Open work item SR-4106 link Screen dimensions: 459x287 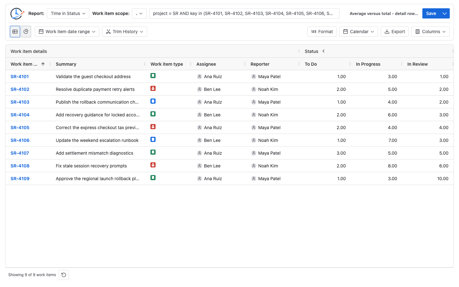tap(20, 140)
